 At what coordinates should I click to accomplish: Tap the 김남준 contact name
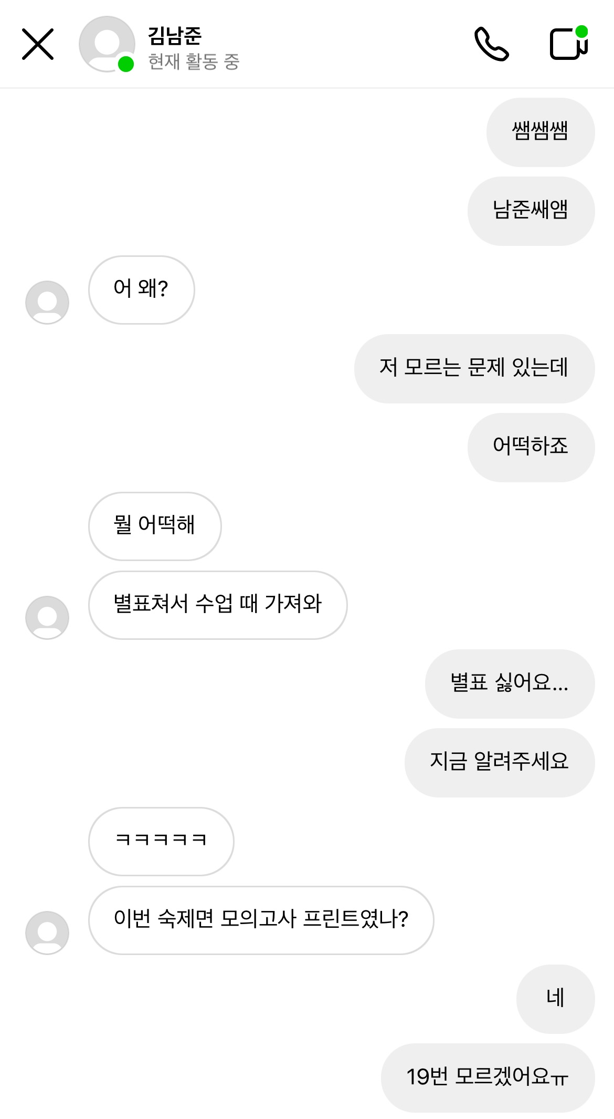175,36
